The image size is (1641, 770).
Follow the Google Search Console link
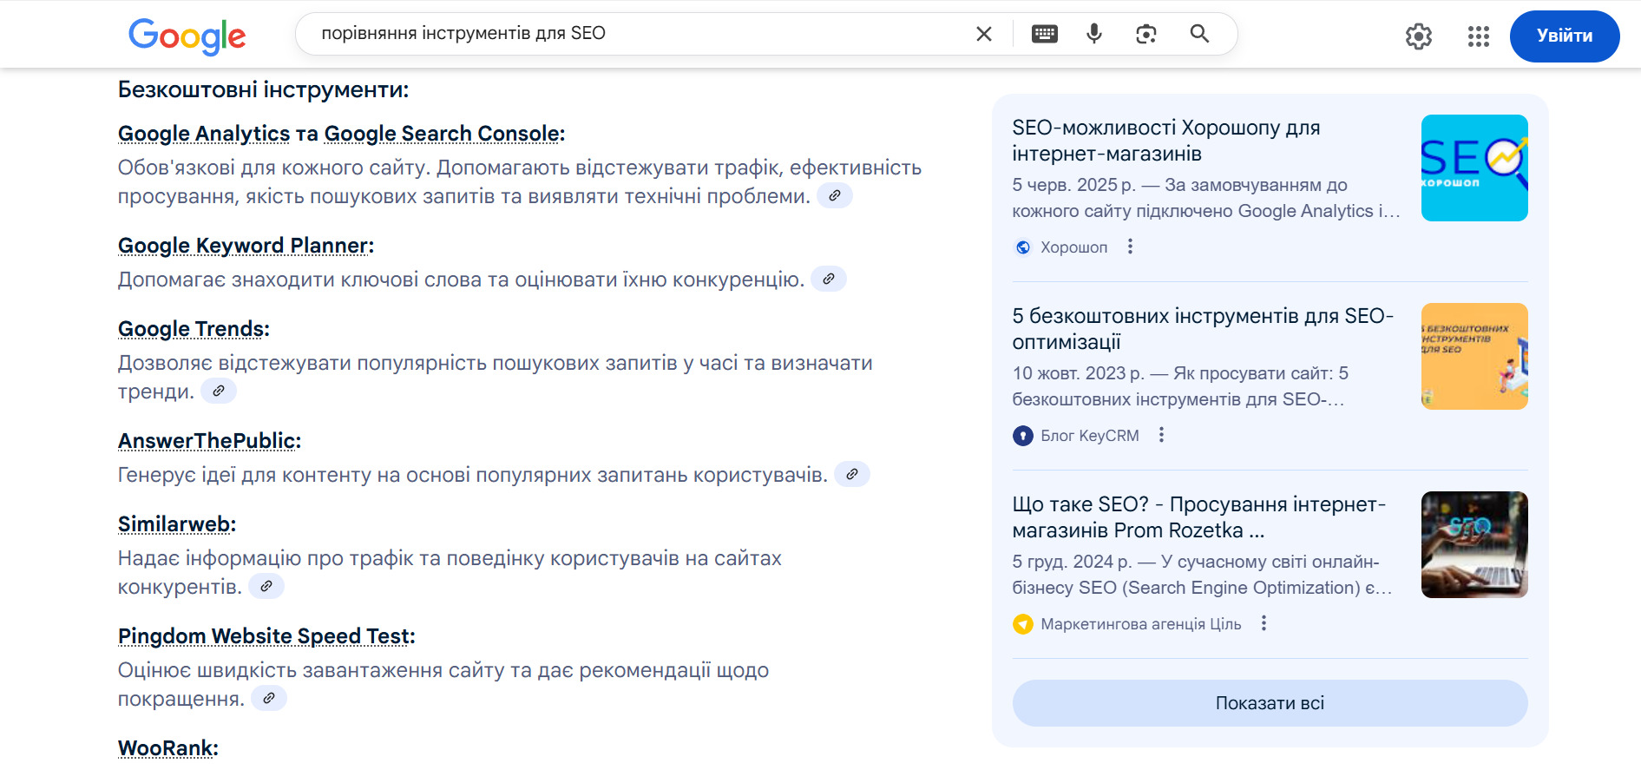coord(442,134)
